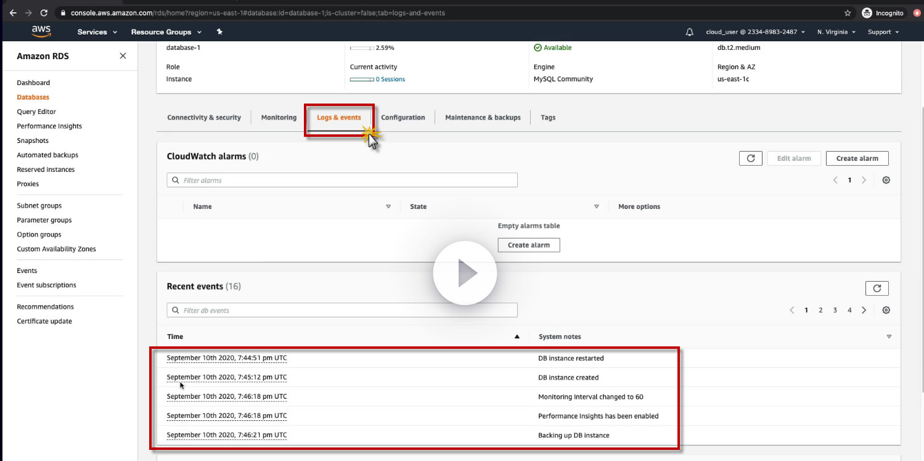The width and height of the screenshot is (924, 461).
Task: Open Query Editor in the sidebar
Action: 36,112
